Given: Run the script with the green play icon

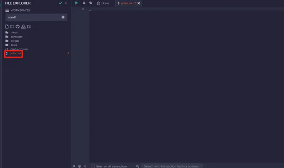Looking at the screenshot, I should [76, 3].
